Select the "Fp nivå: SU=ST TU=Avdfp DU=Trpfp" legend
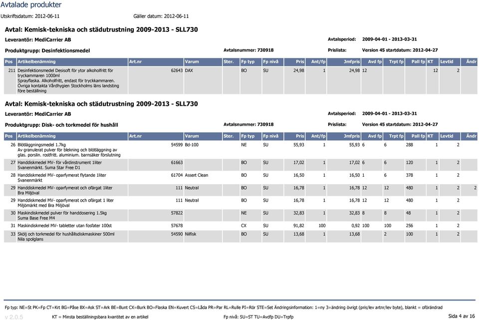479x320 pixels. click(258, 317)
